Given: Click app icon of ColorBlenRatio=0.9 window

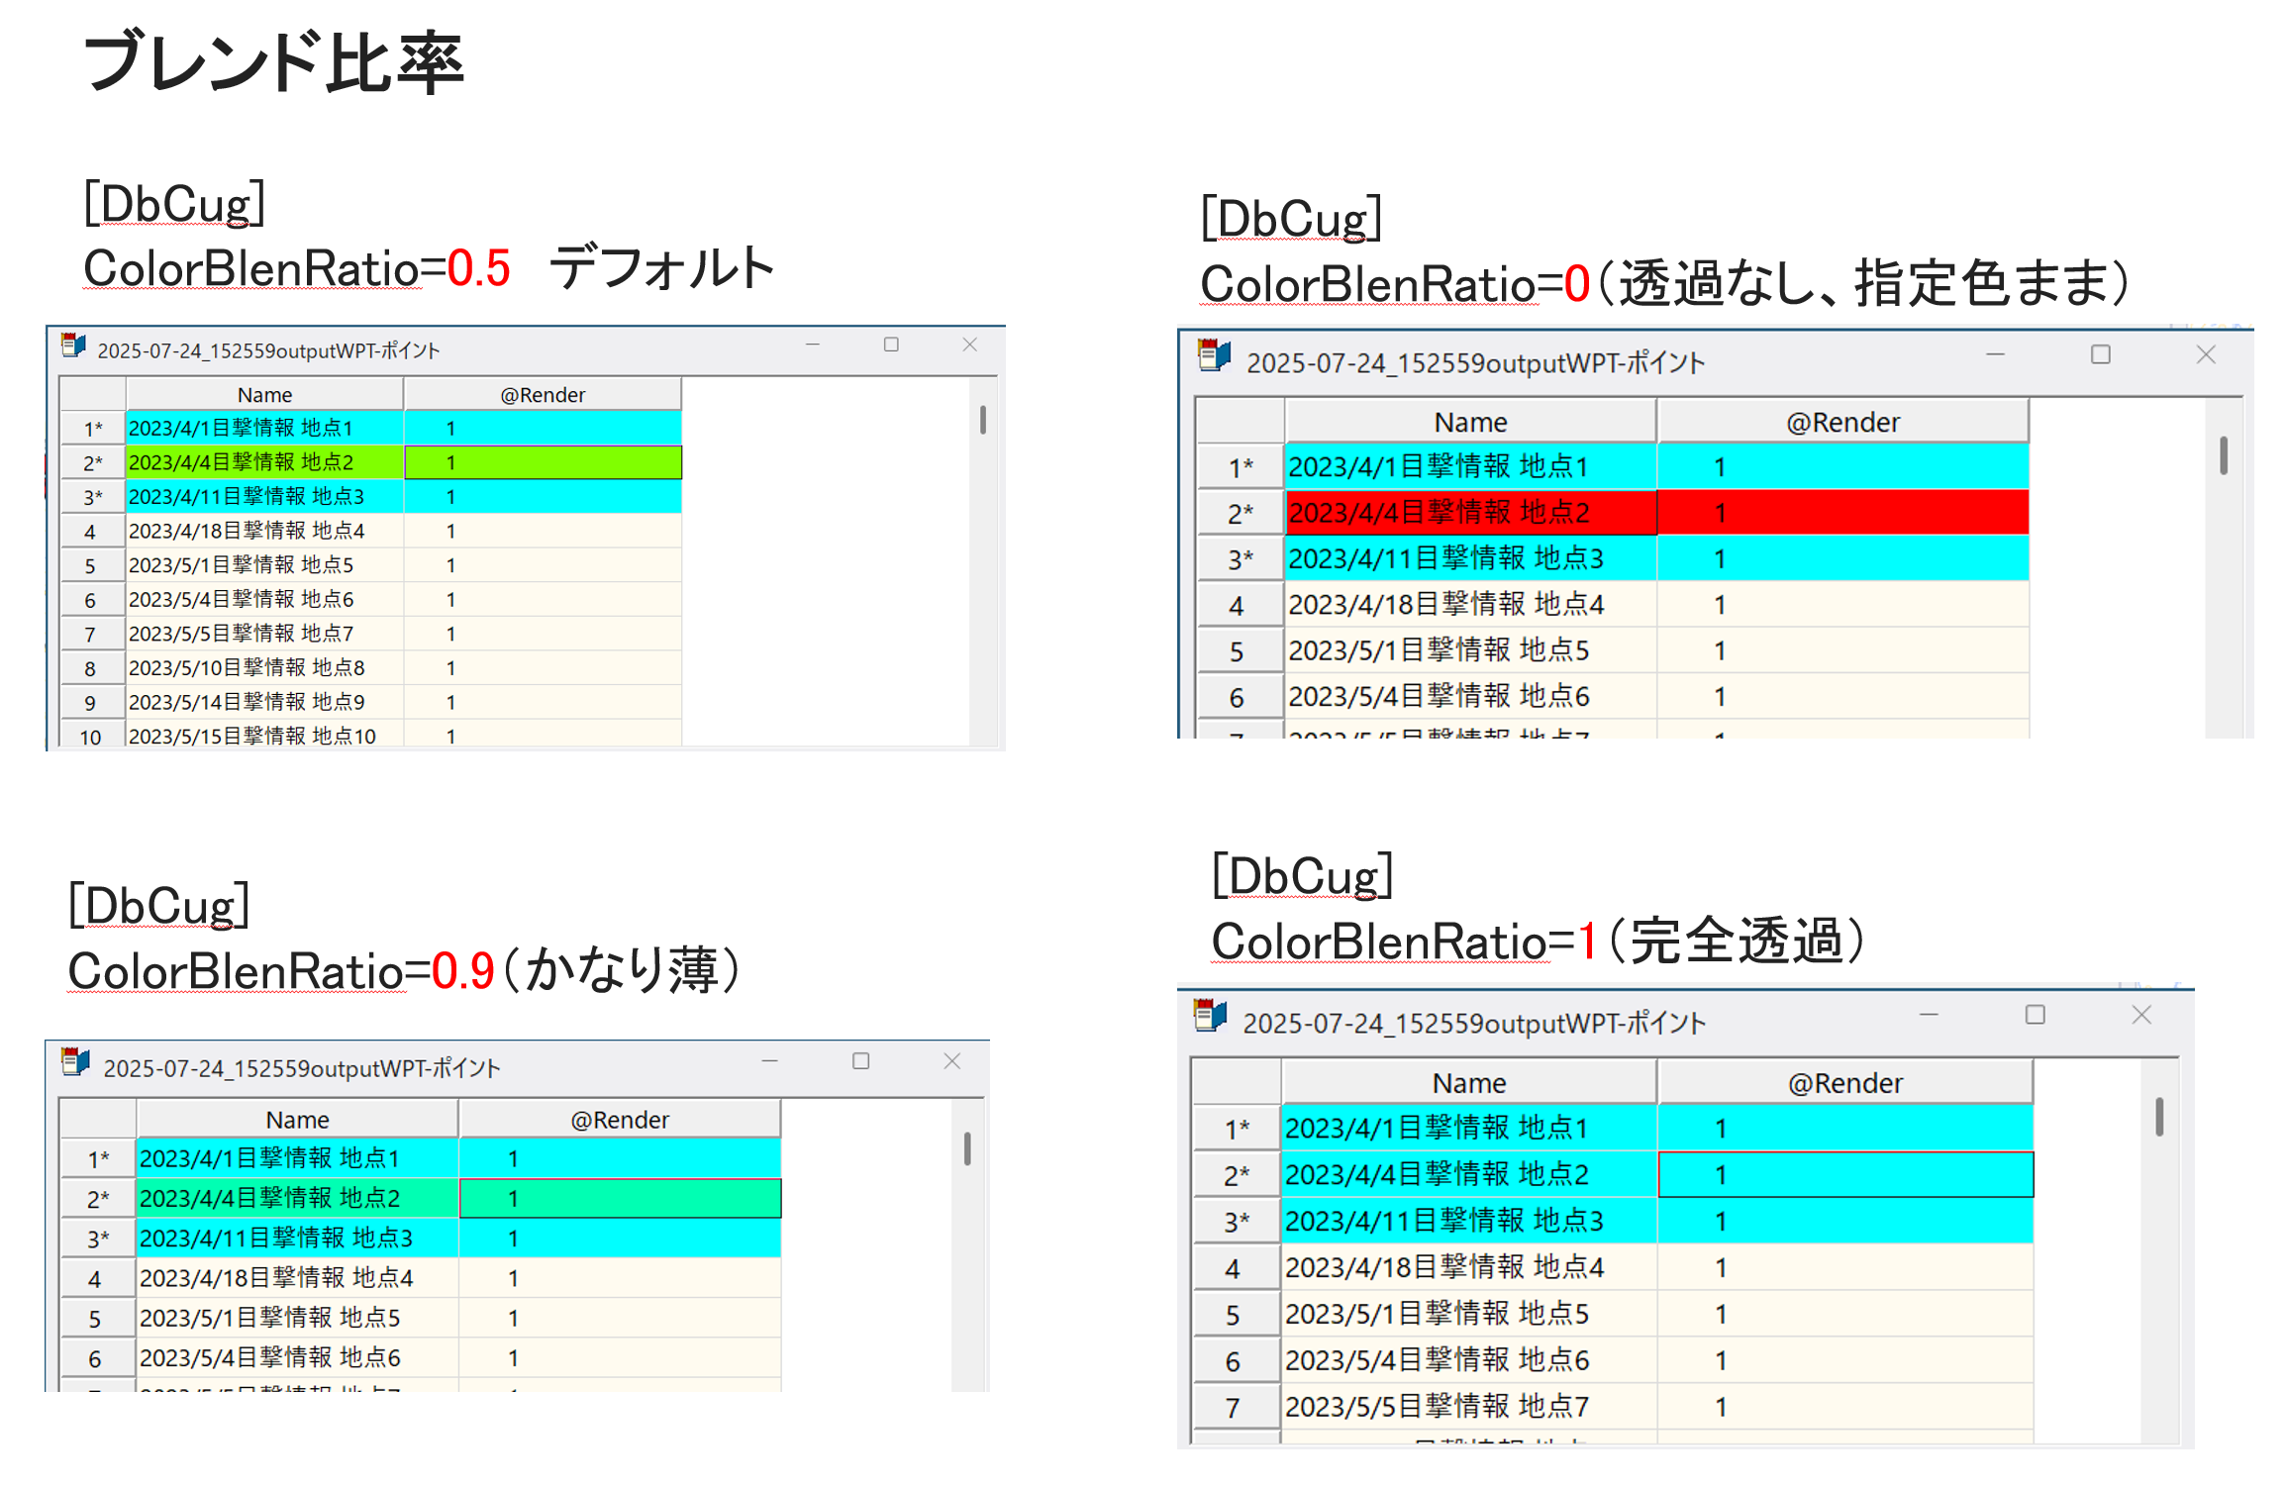Looking at the screenshot, I should [75, 1063].
